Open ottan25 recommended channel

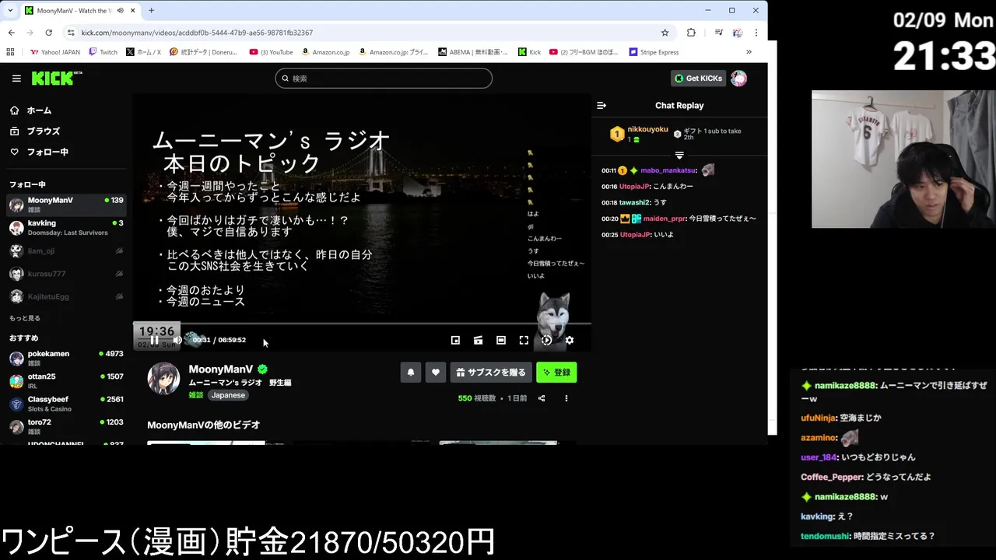[66, 381]
